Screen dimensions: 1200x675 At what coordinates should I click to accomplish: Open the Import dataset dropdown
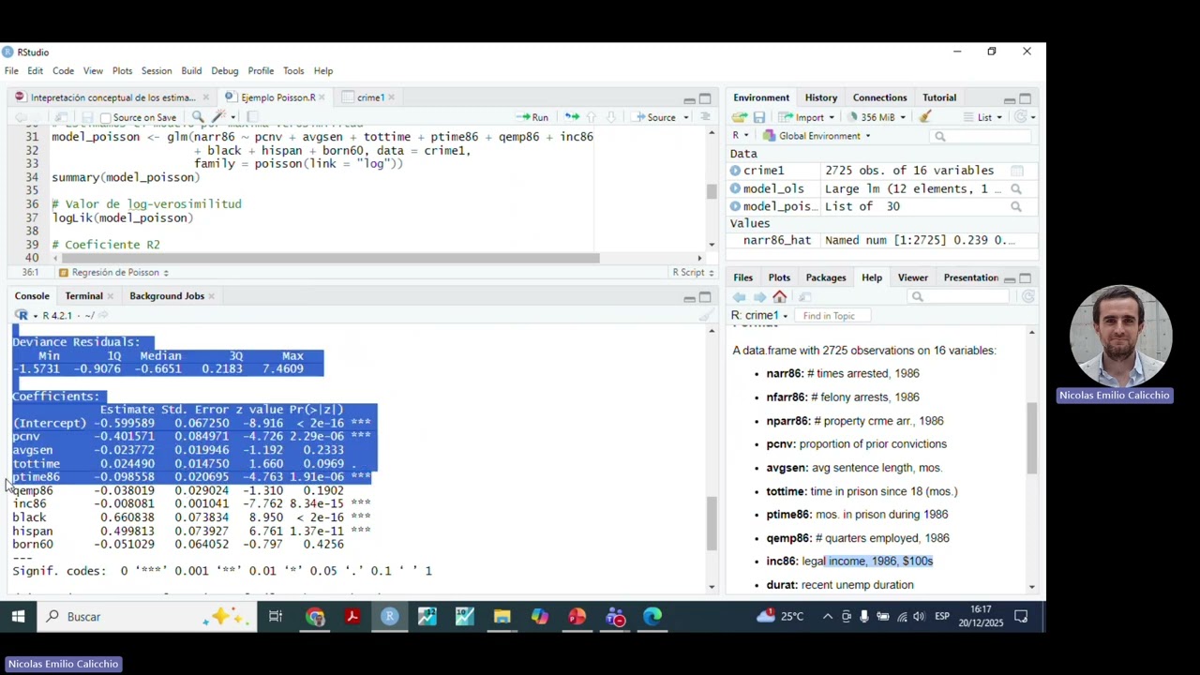point(810,117)
